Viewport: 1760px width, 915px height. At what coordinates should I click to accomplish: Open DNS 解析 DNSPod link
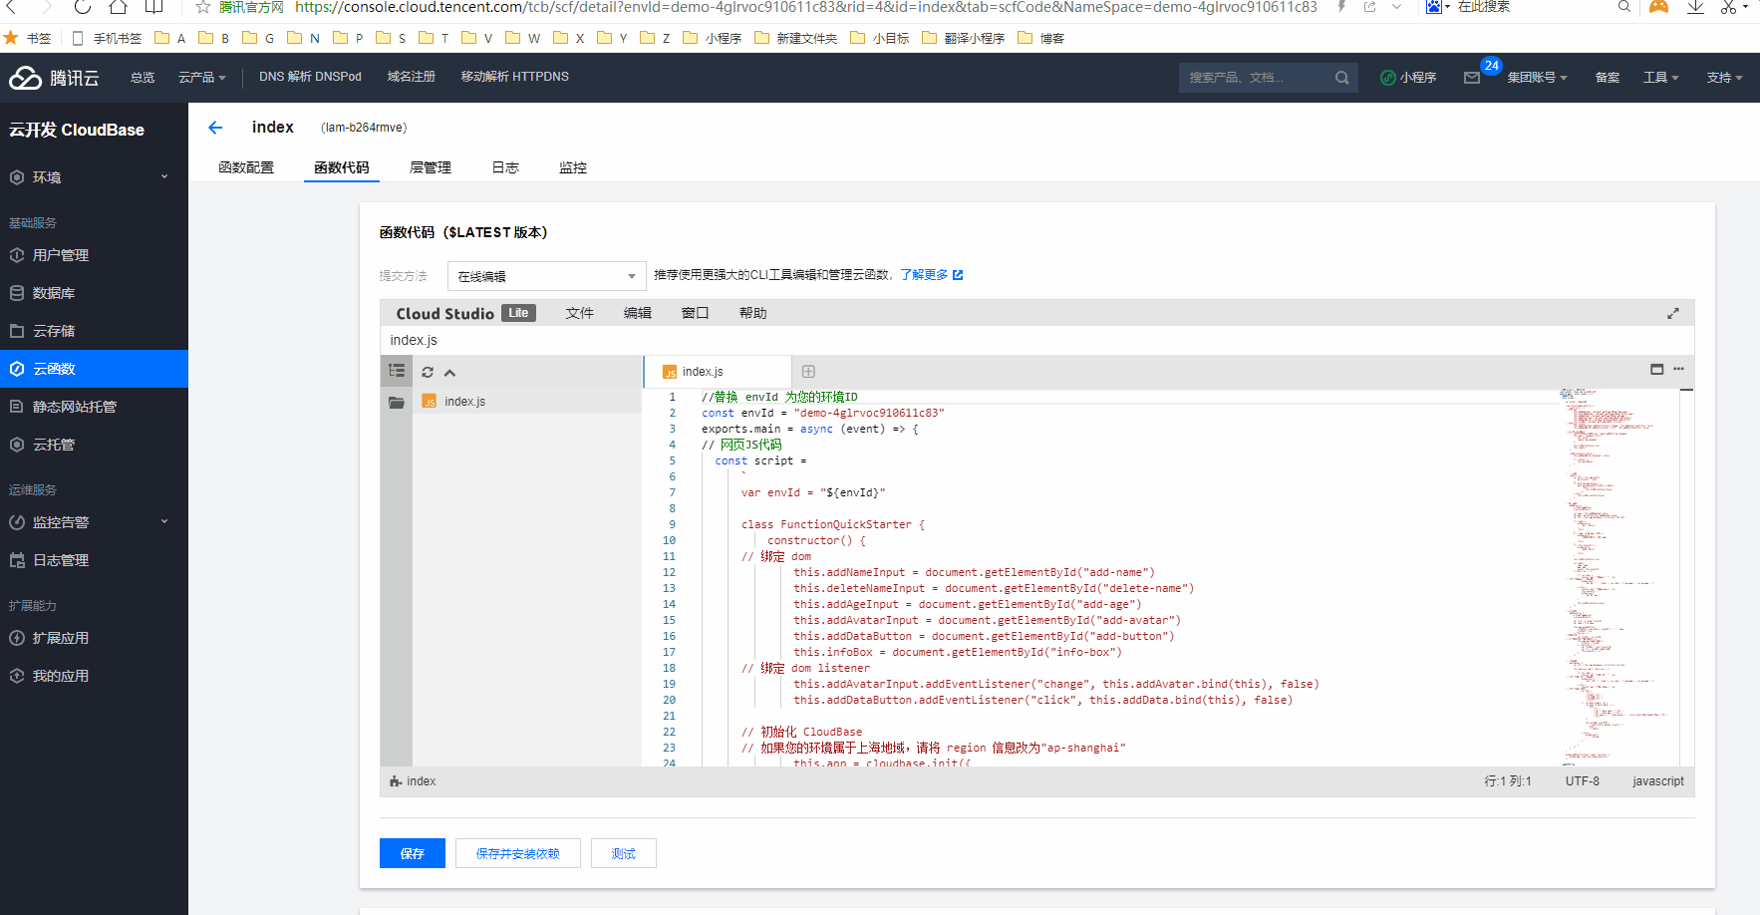310,77
